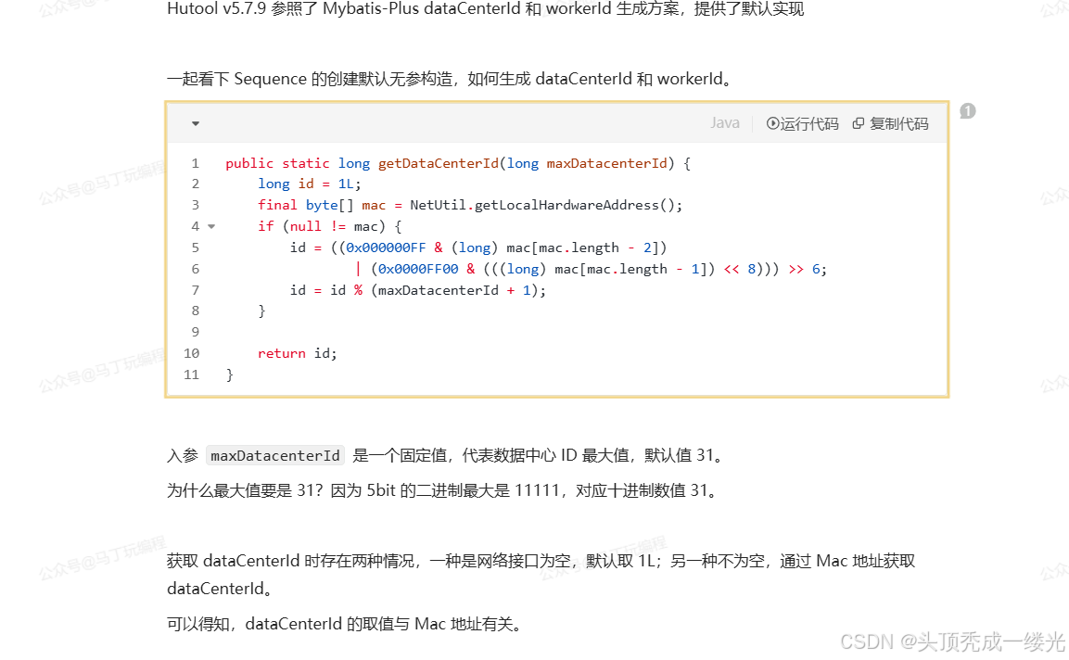Click the hex value 0x000000FF in line 5
1069x660 pixels.
click(x=386, y=247)
